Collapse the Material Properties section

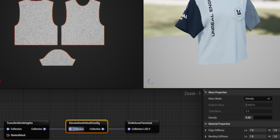click(206, 124)
